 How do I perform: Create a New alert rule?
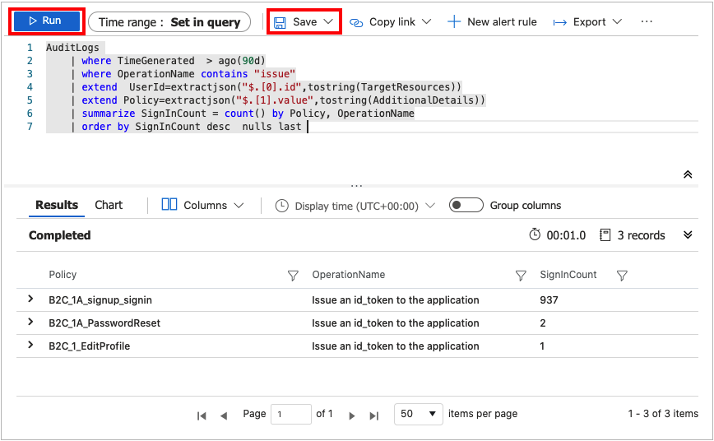click(492, 22)
